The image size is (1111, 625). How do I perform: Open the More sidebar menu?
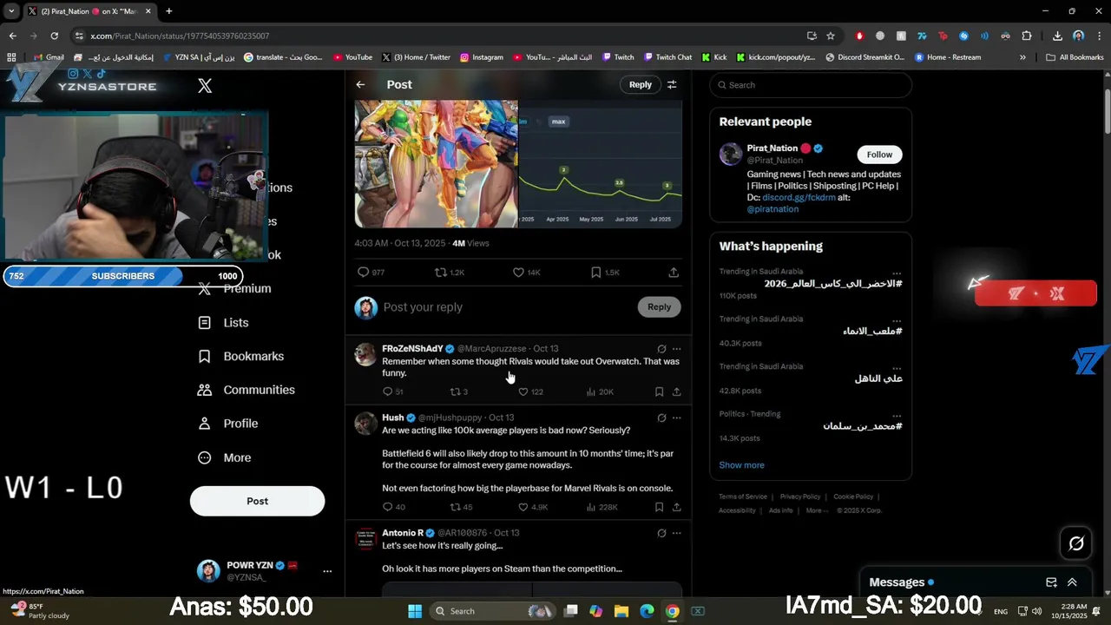pyautogui.click(x=225, y=457)
